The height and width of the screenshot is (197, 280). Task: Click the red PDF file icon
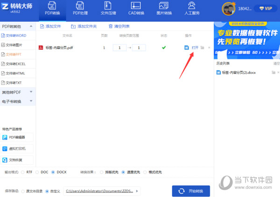[41, 48]
